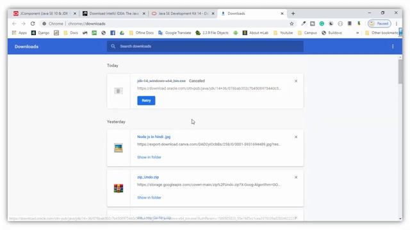410x230 pixels.
Task: Click the Node js jpg image thumbnail
Action: tap(119, 148)
